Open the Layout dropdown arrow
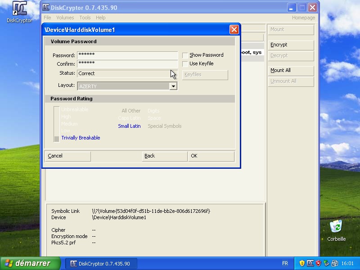The height and width of the screenshot is (270, 360). point(173,86)
